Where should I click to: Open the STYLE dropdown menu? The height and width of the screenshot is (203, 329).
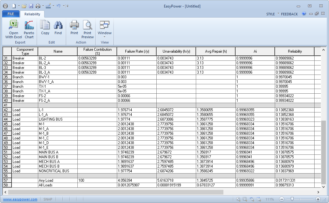(272, 14)
